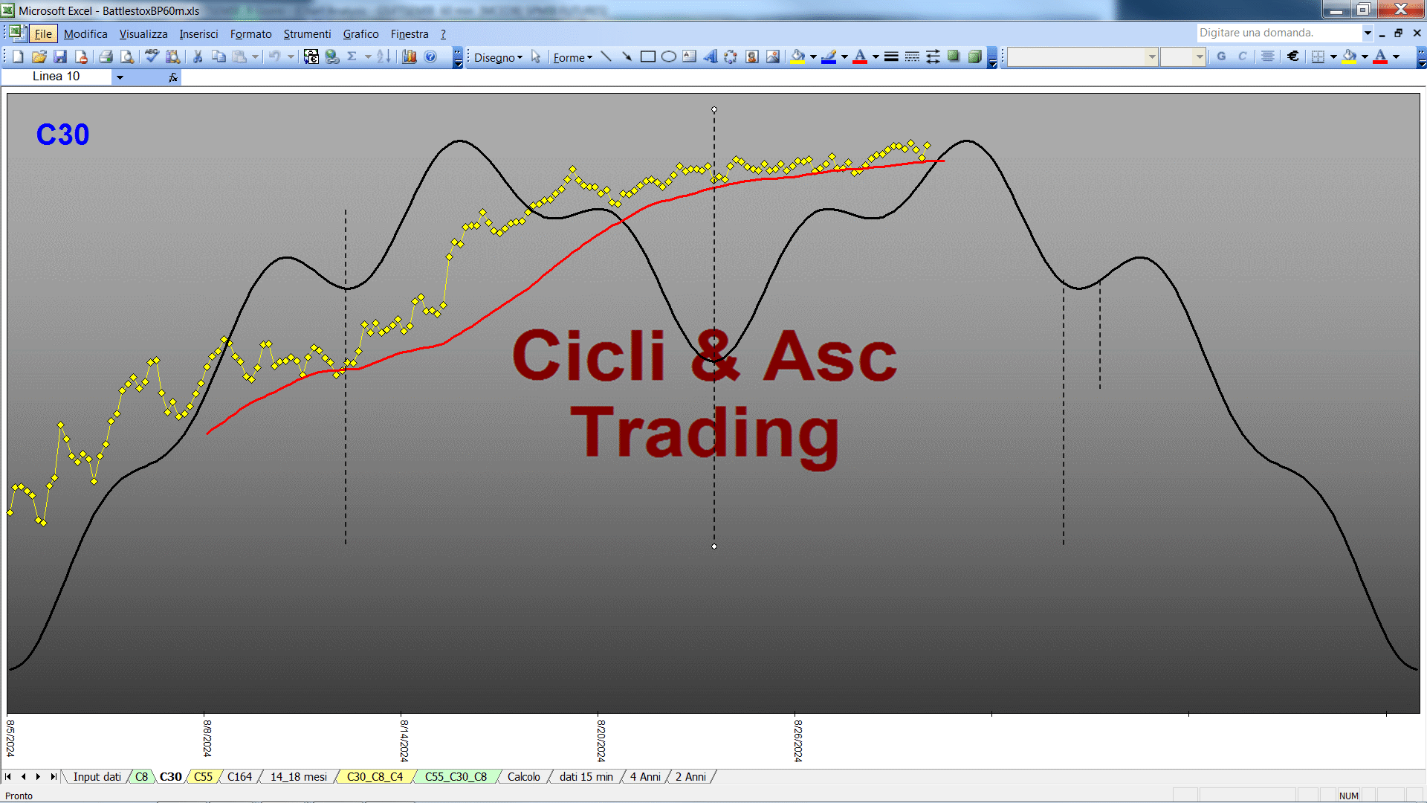Insert a Text Box

[689, 57]
